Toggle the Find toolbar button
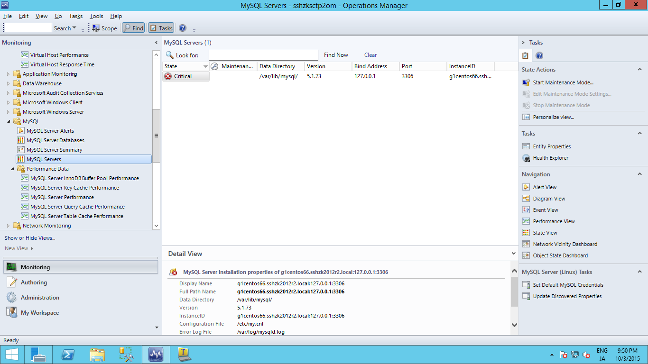The width and height of the screenshot is (648, 364). 133,28
